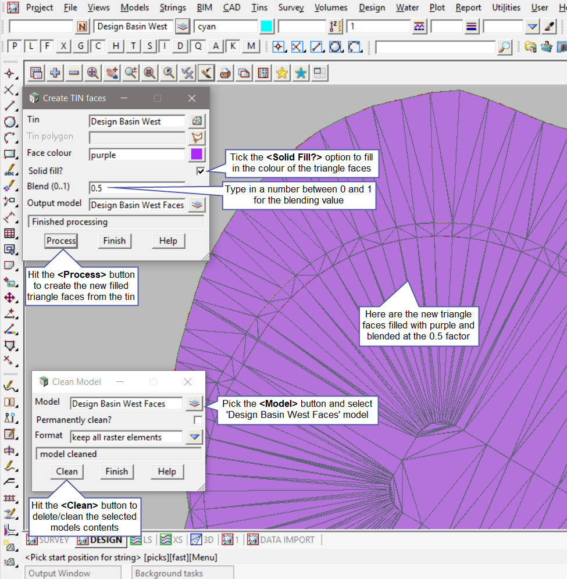Open model list button in Clean Model
Image resolution: width=567 pixels, height=579 pixels.
click(194, 403)
